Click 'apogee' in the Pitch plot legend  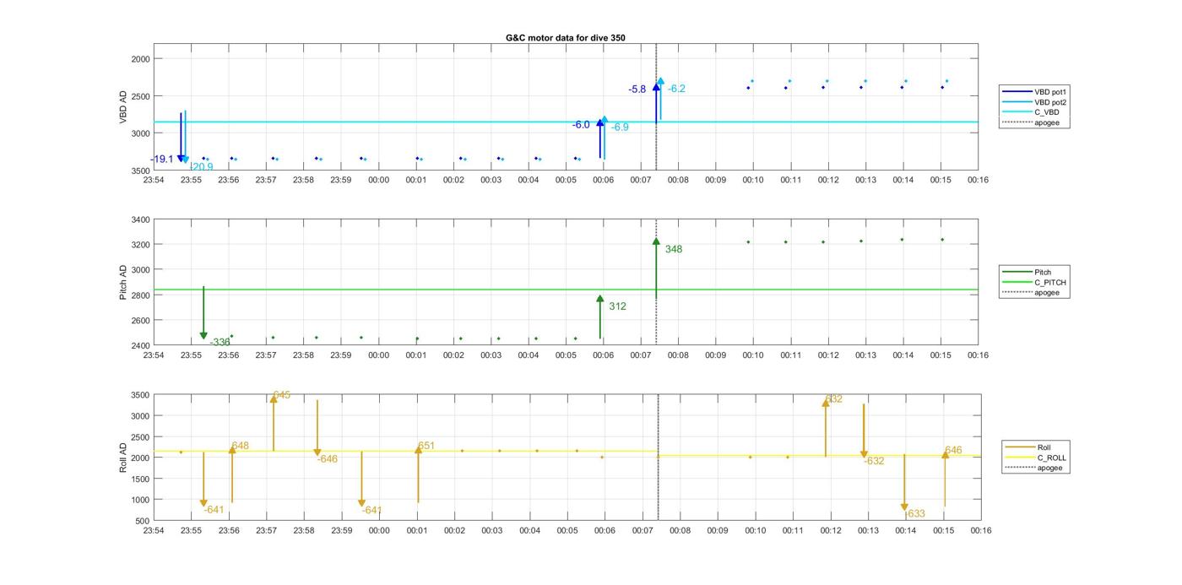(x=1031, y=293)
